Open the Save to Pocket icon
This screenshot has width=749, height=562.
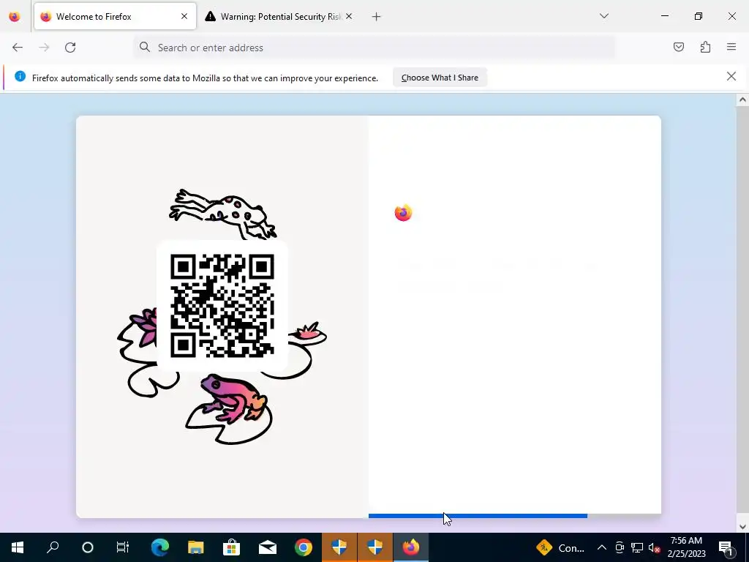[678, 47]
